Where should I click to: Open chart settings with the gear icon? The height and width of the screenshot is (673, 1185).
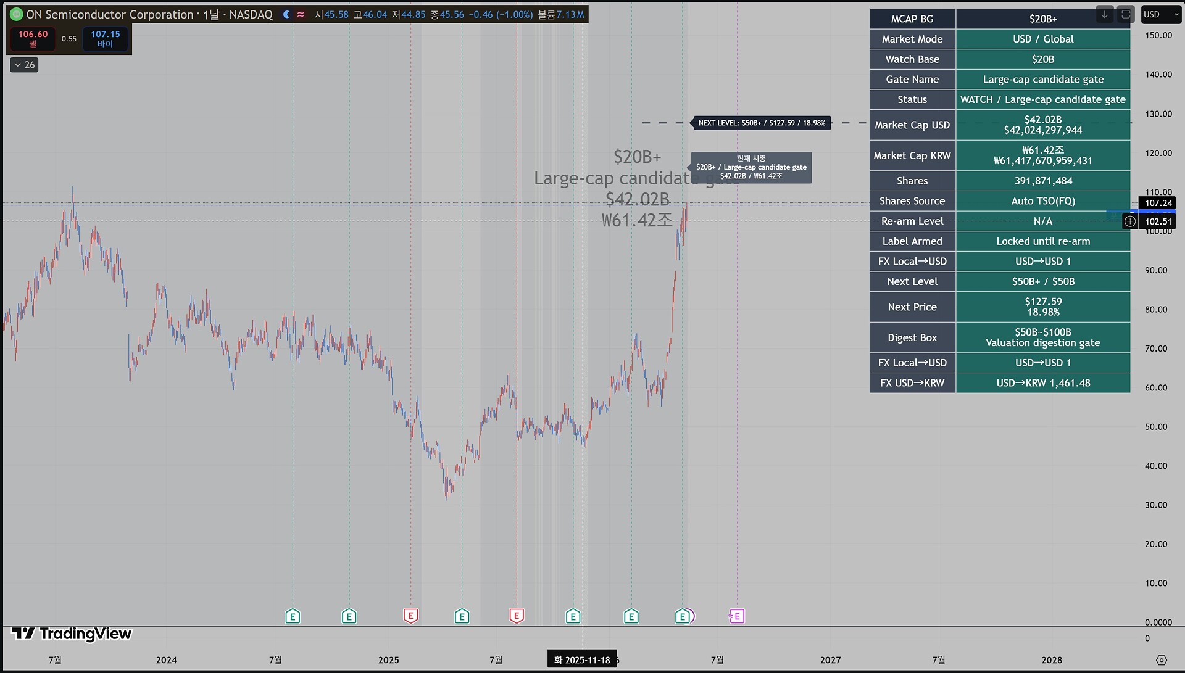(1161, 659)
